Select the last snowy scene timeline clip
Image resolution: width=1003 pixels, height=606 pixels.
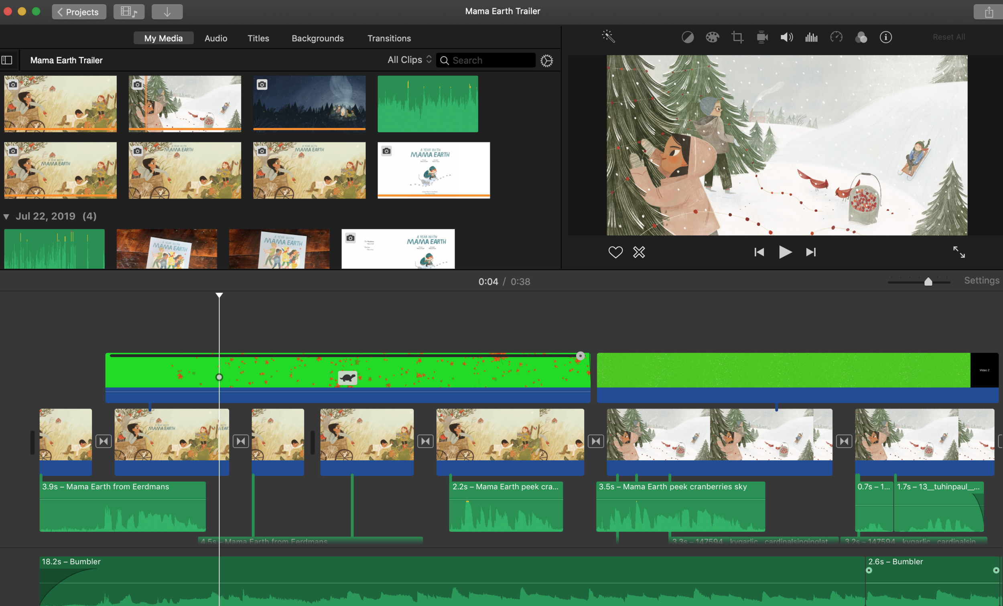click(x=924, y=442)
